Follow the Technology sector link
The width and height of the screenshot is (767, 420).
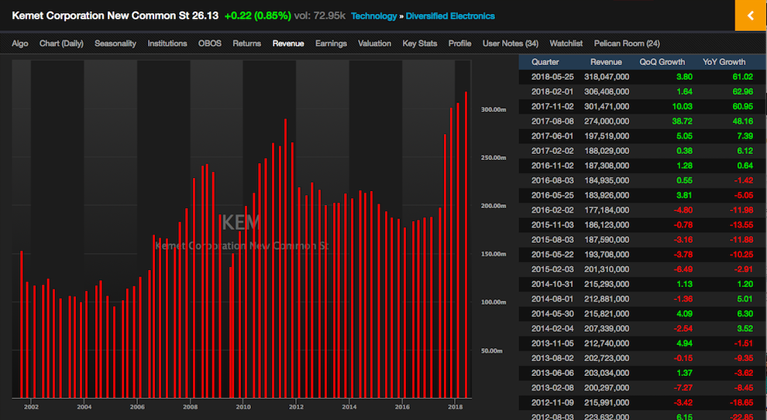click(x=373, y=16)
